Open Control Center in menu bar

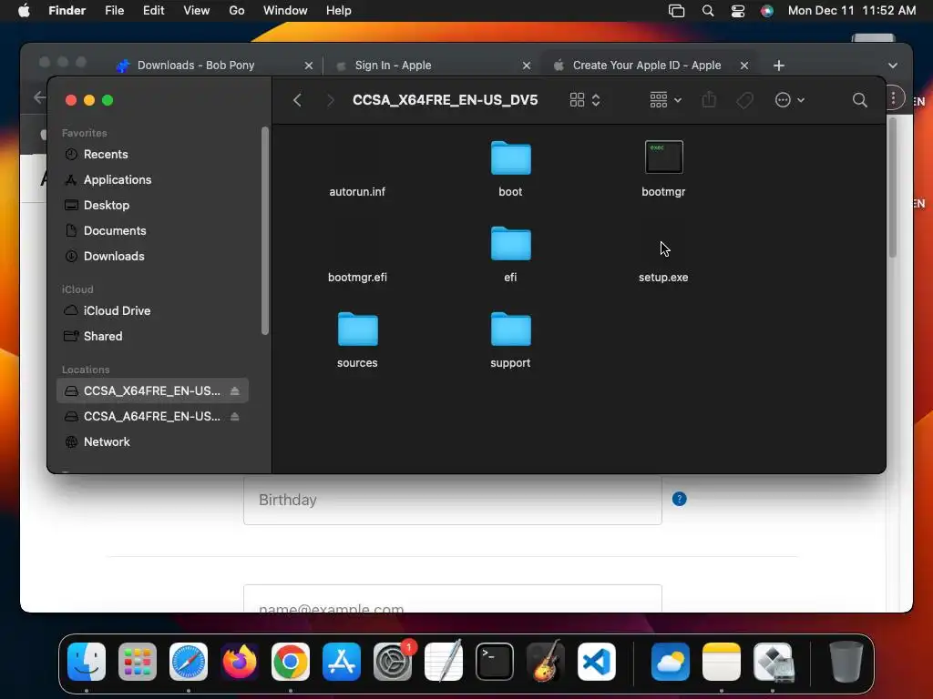[x=738, y=11]
